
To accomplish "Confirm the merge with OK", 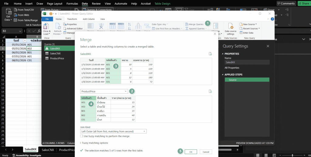I will (x=191, y=152).
